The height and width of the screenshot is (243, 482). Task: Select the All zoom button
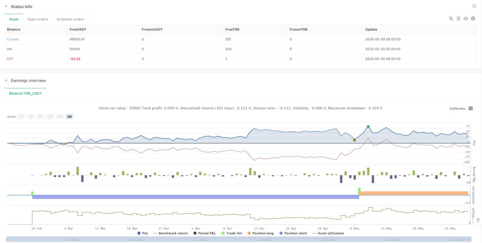point(69,117)
